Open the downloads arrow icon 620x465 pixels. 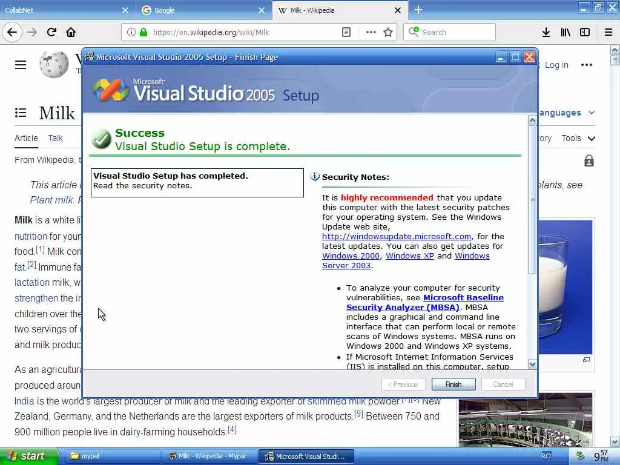click(546, 32)
